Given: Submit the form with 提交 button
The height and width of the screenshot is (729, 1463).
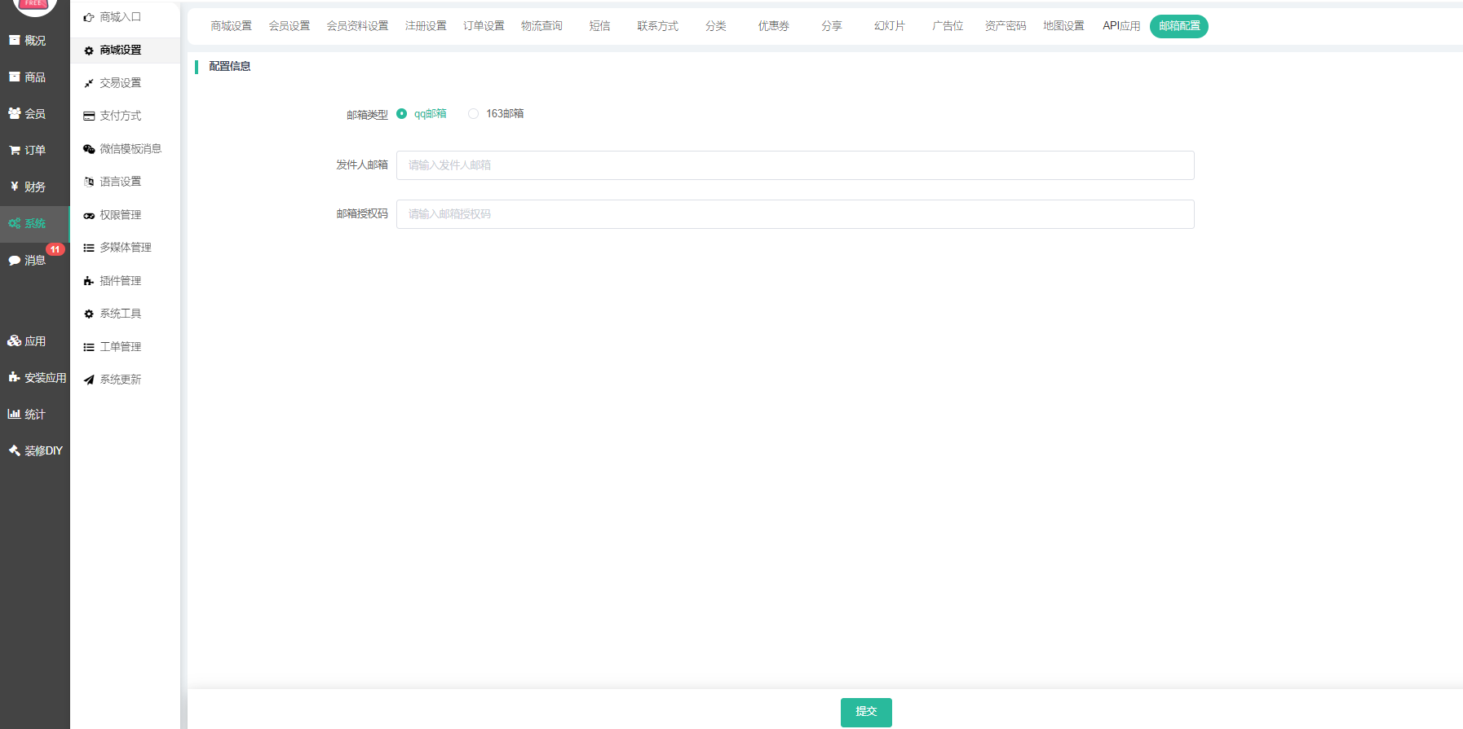Looking at the screenshot, I should click(866, 712).
